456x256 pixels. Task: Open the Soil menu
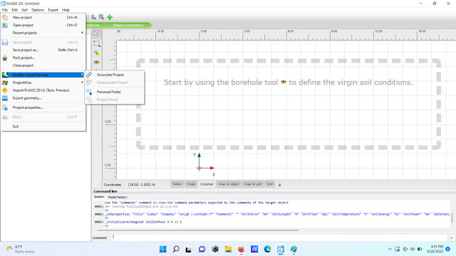[x=24, y=10]
